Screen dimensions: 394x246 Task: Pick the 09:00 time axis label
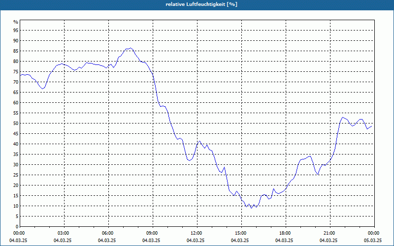coord(153,233)
